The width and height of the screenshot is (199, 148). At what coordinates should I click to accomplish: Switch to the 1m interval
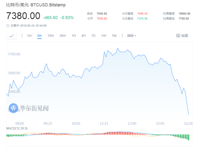pyautogui.click(x=29, y=36)
